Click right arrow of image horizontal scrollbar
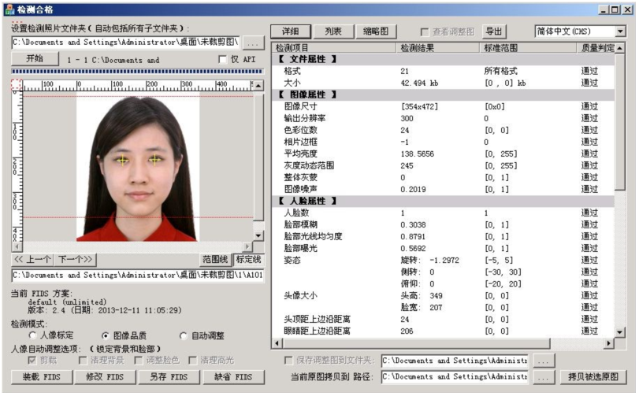639x396 pixels. (x=248, y=246)
